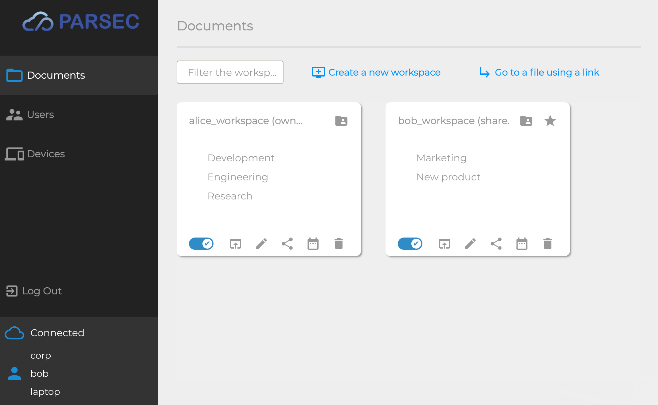
Task: Select Documents in the sidebar
Action: coord(56,75)
